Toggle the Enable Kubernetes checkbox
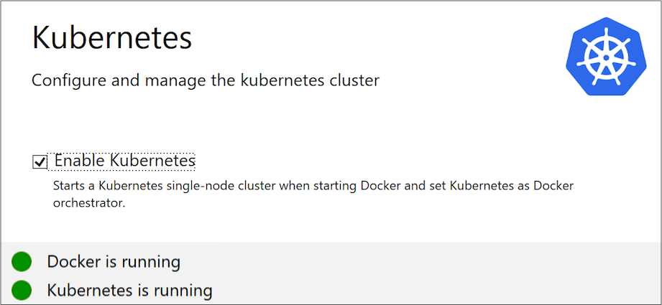662x305 pixels. click(x=40, y=162)
